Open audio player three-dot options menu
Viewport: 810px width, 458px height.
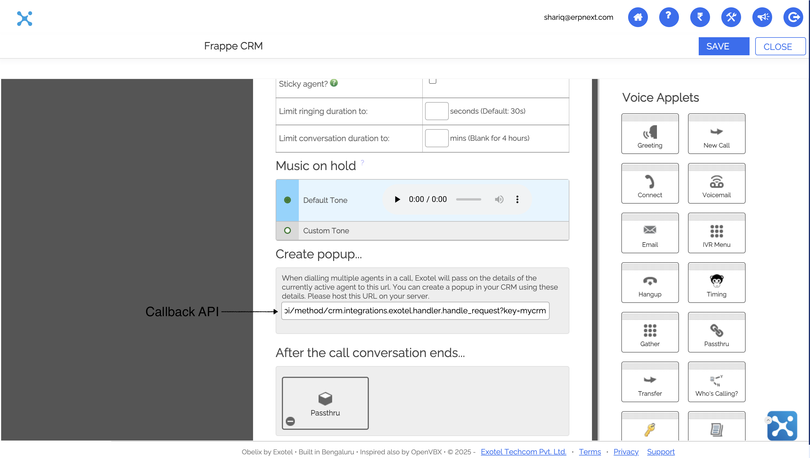(517, 199)
